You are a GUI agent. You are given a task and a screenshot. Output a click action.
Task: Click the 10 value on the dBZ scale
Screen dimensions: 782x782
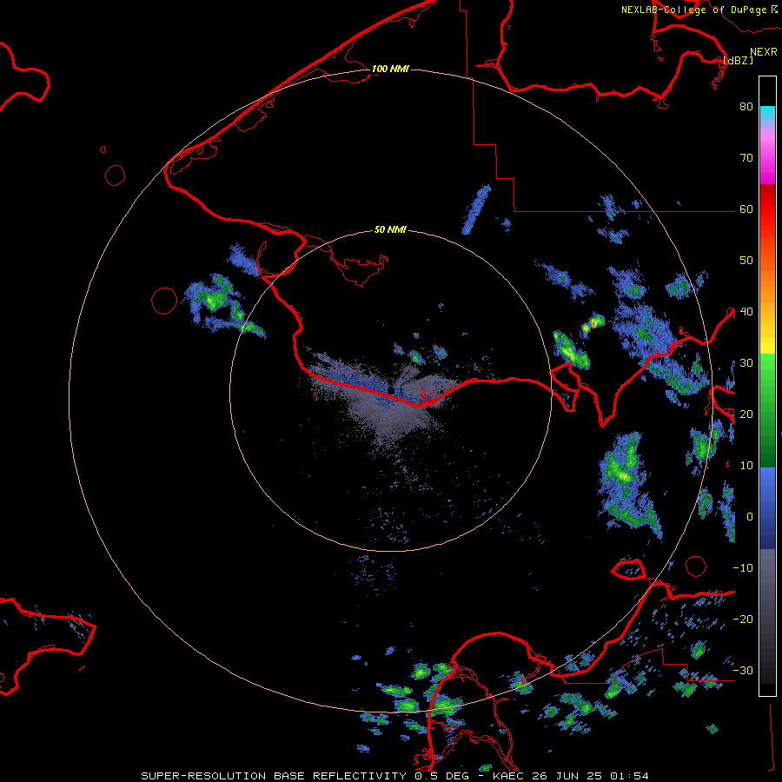tap(746, 466)
